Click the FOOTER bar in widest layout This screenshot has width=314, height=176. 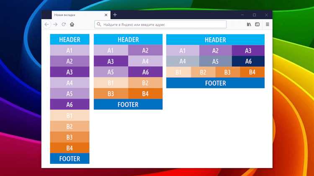(x=215, y=83)
